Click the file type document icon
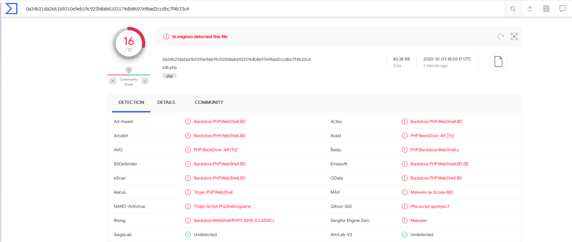 498,61
